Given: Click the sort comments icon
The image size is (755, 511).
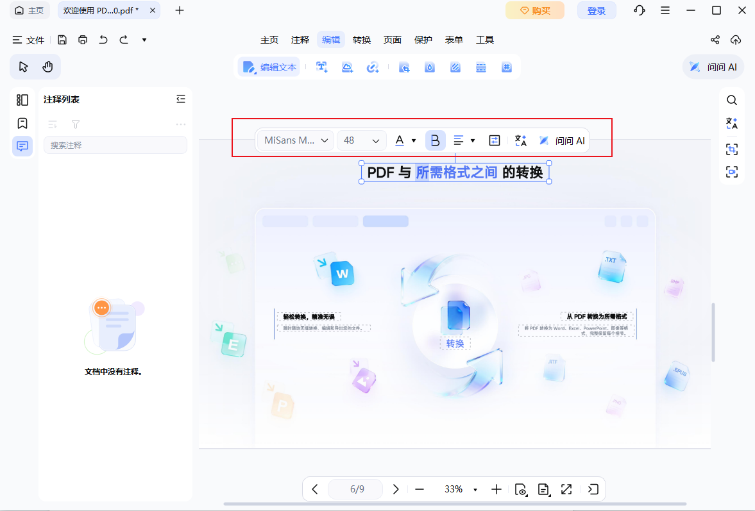Looking at the screenshot, I should click(x=53, y=124).
